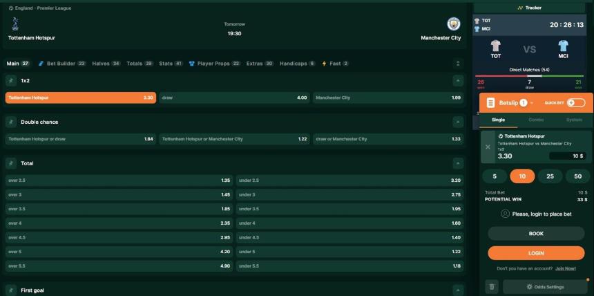Image resolution: width=594 pixels, height=296 pixels.
Task: Select under 4.5 at 1.40
Action: pos(349,237)
